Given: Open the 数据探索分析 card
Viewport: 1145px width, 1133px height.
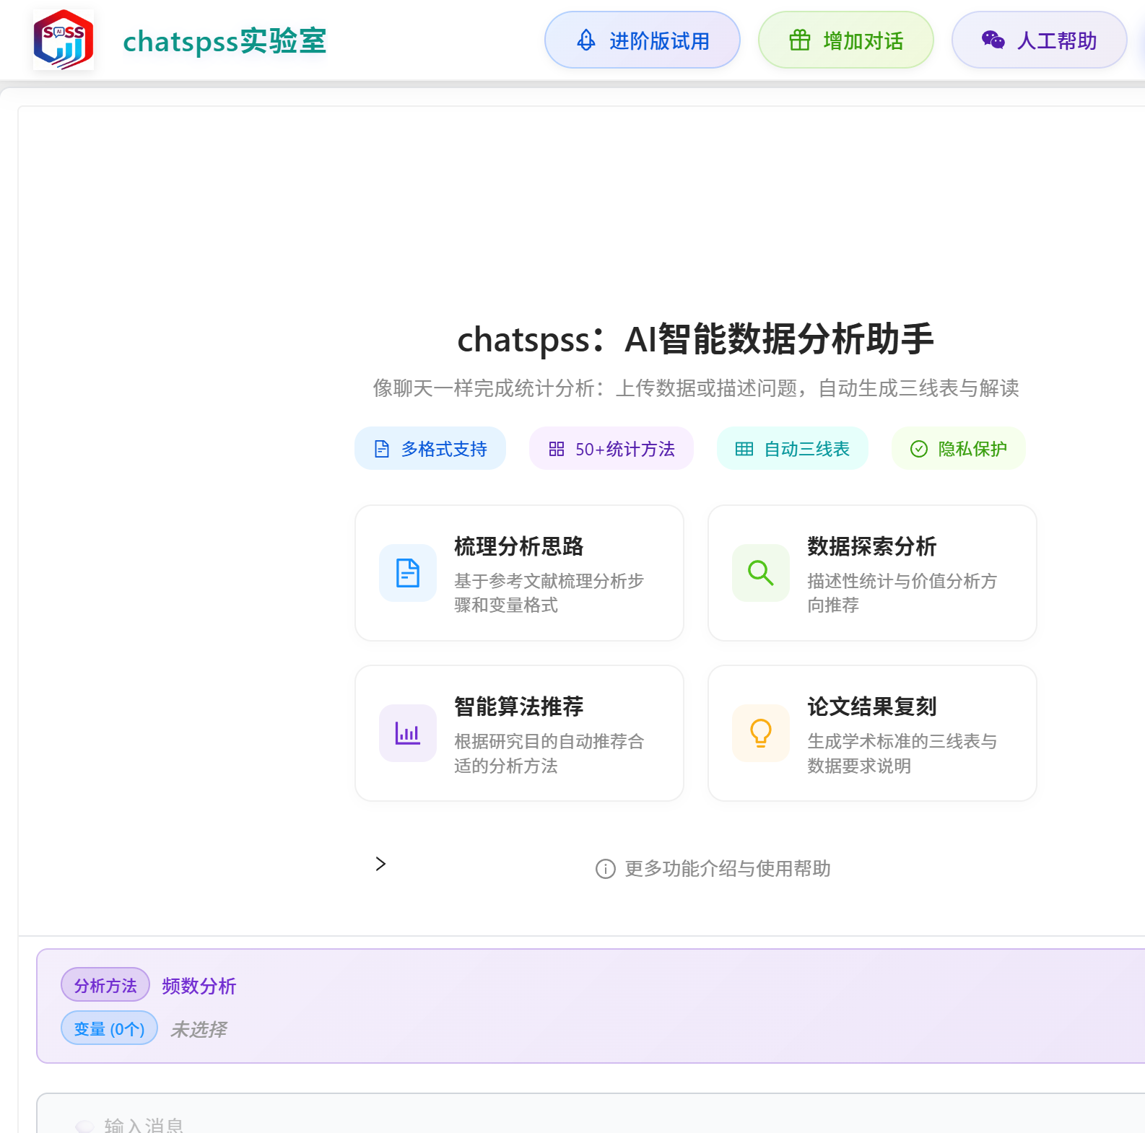Looking at the screenshot, I should 872,573.
